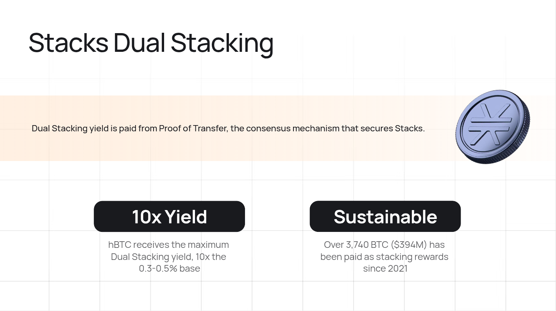The image size is (556, 311).
Task: Click the "Dual Stacking yield, 10x the" line
Action: pos(169,257)
